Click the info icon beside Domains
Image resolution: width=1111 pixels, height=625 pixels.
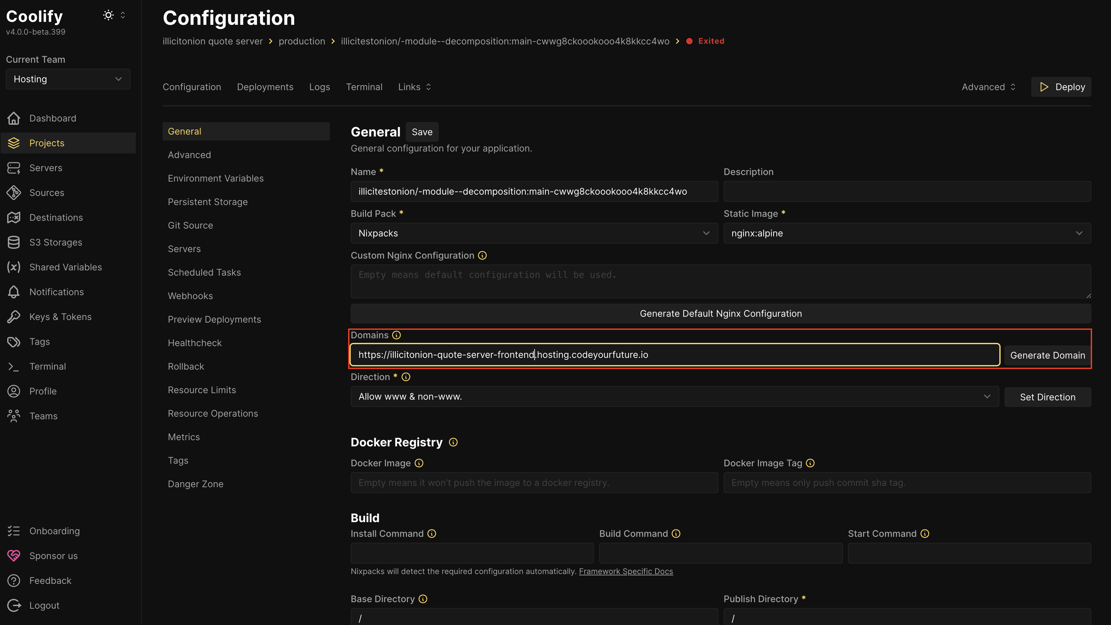point(396,335)
